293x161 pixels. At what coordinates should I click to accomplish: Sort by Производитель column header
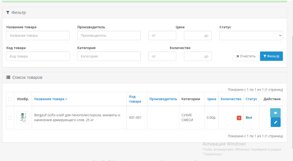tap(163, 99)
